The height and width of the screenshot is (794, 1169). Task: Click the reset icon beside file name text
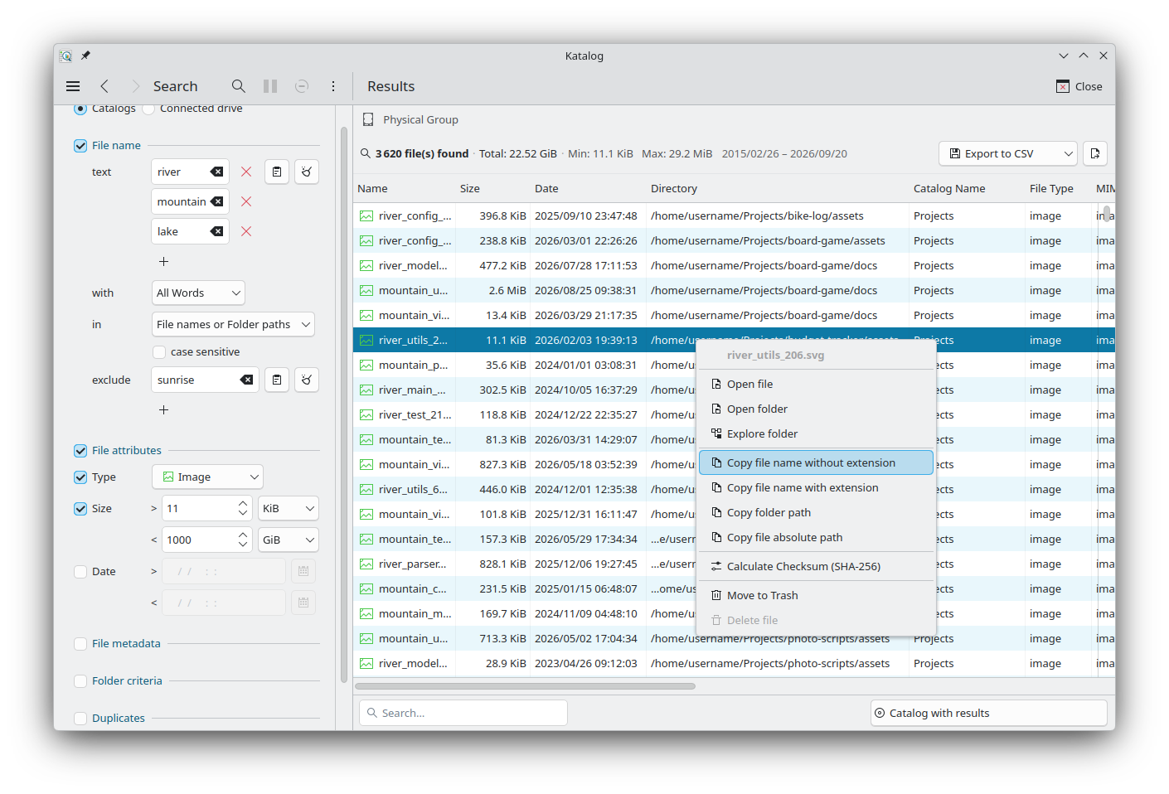(x=307, y=172)
